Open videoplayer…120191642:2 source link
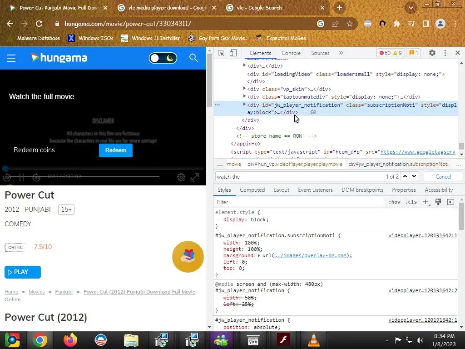 pos(423,290)
